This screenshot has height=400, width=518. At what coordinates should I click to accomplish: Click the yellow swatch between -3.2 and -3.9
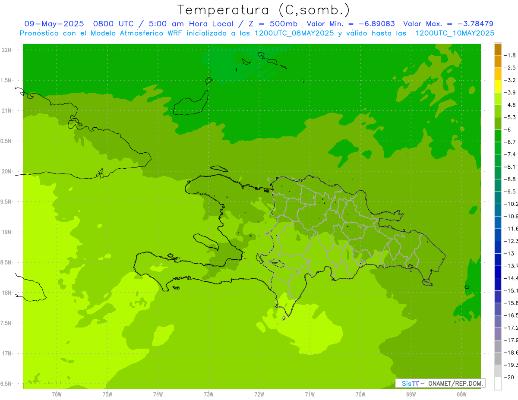pyautogui.click(x=498, y=86)
